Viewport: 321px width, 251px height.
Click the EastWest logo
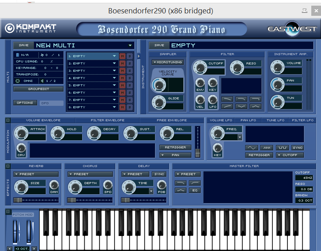tap(292, 29)
